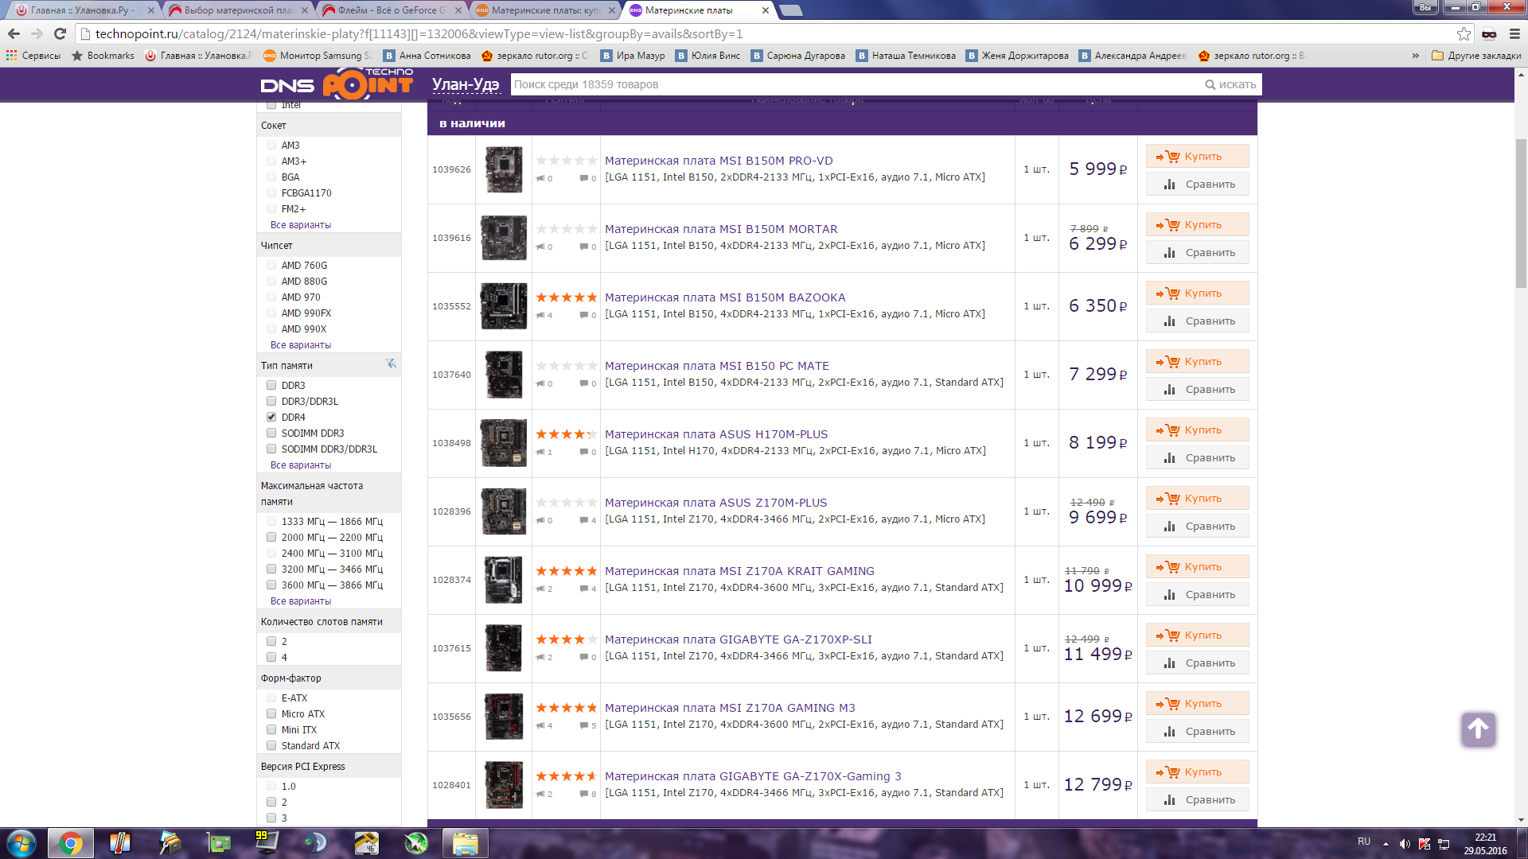Switch to the Флейм GeForce browser tab
1528x859 pixels.
[390, 10]
